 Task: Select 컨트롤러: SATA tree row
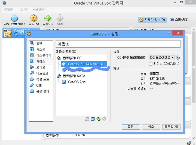click(x=81, y=76)
